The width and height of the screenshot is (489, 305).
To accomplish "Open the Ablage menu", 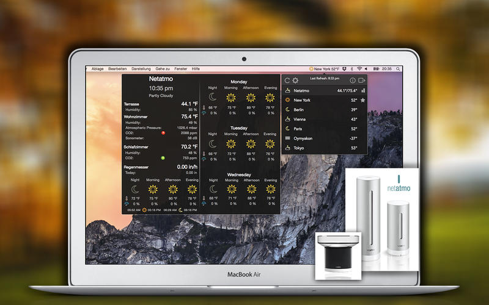I will pyautogui.click(x=98, y=69).
